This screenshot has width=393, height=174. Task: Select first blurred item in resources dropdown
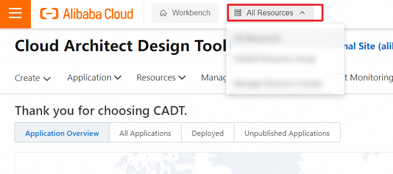285,39
